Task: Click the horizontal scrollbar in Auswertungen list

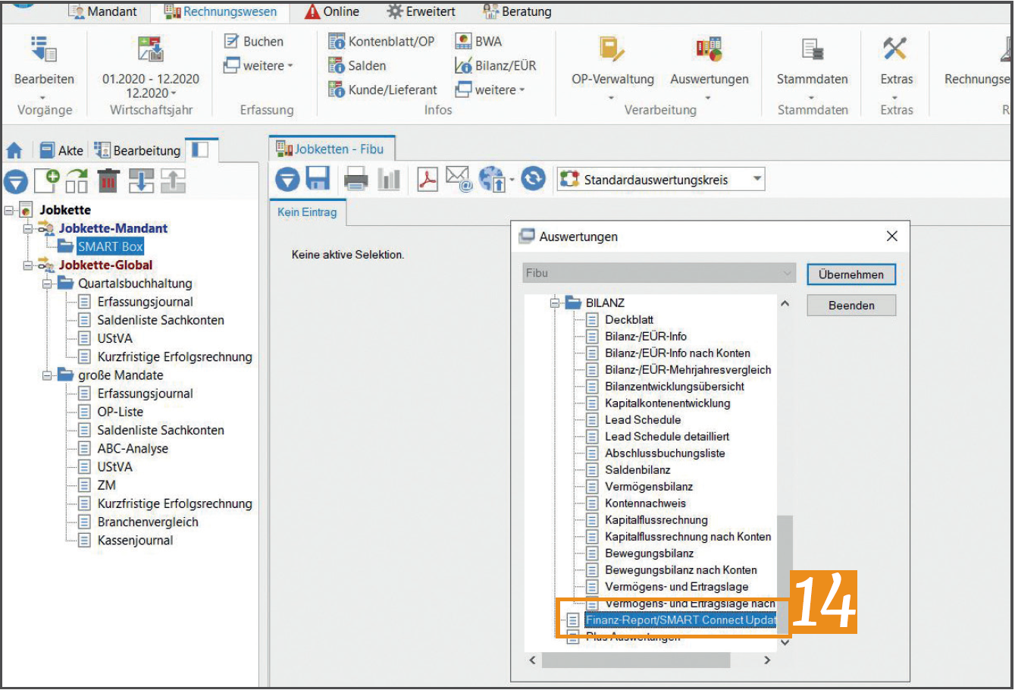Action: click(635, 660)
